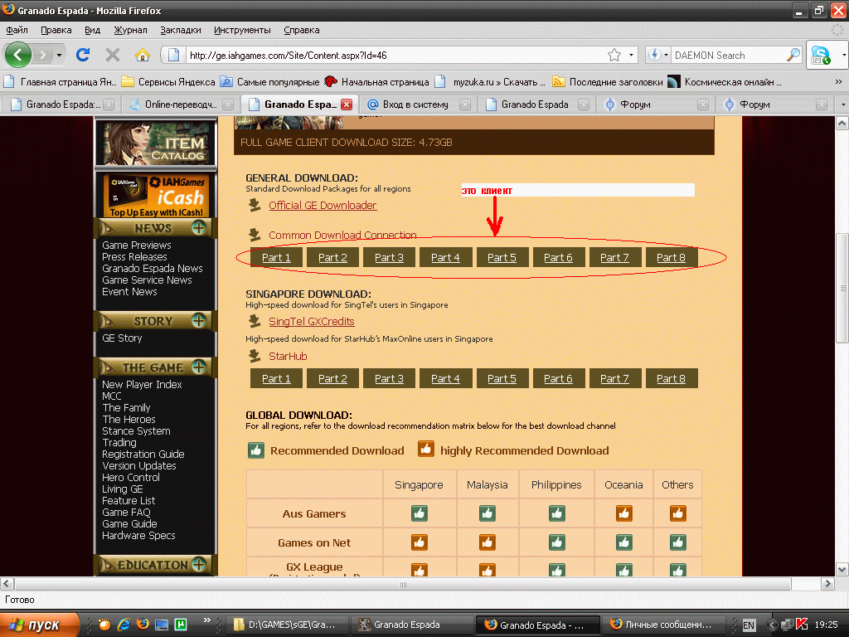This screenshot has width=849, height=637.
Task: Click the download icon beside Common Download Connection
Action: point(254,235)
